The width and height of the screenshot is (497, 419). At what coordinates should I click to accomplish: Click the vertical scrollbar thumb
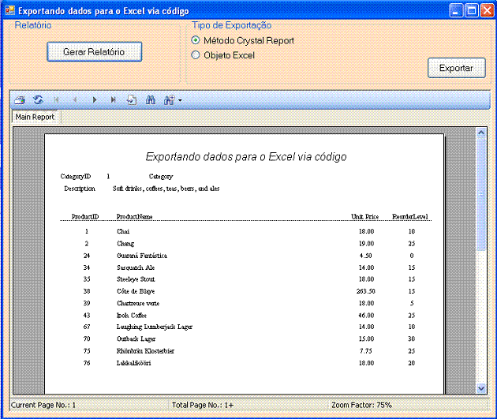pyautogui.click(x=481, y=193)
